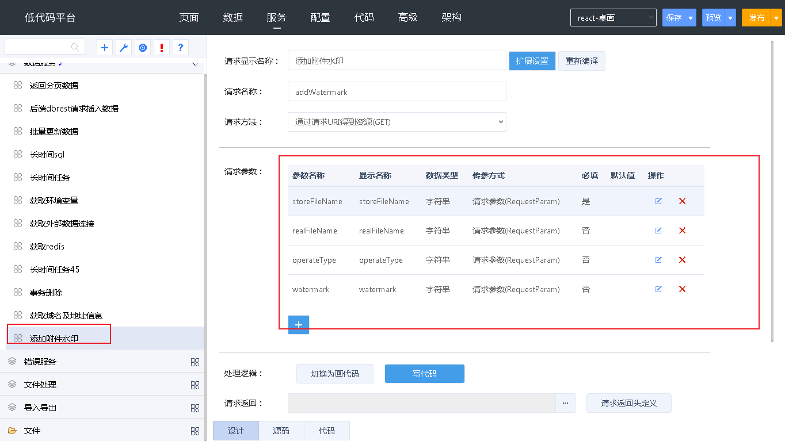Click the grid icon next to 导入导出
The image size is (785, 441).
(x=195, y=408)
